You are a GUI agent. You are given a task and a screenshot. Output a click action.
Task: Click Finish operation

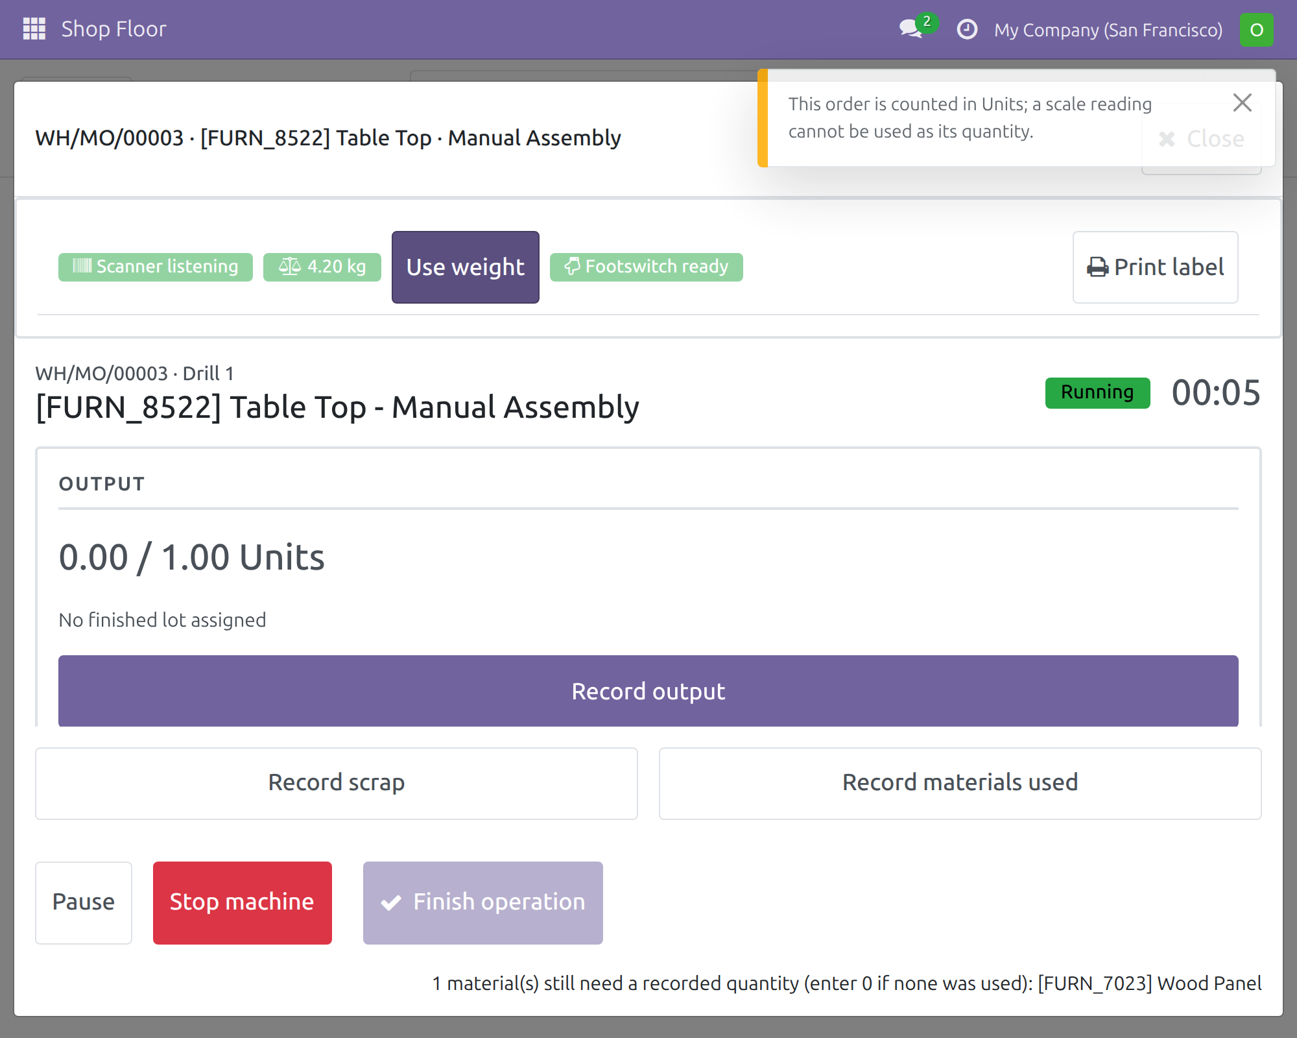(483, 902)
